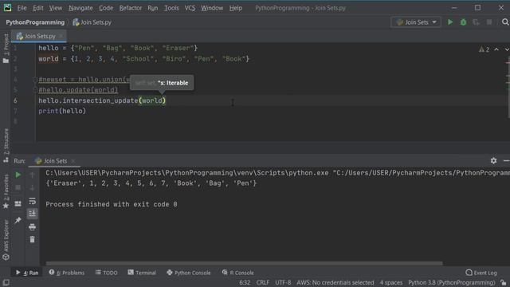Open the R Console
Image resolution: width=510 pixels, height=287 pixels.
pyautogui.click(x=237, y=273)
